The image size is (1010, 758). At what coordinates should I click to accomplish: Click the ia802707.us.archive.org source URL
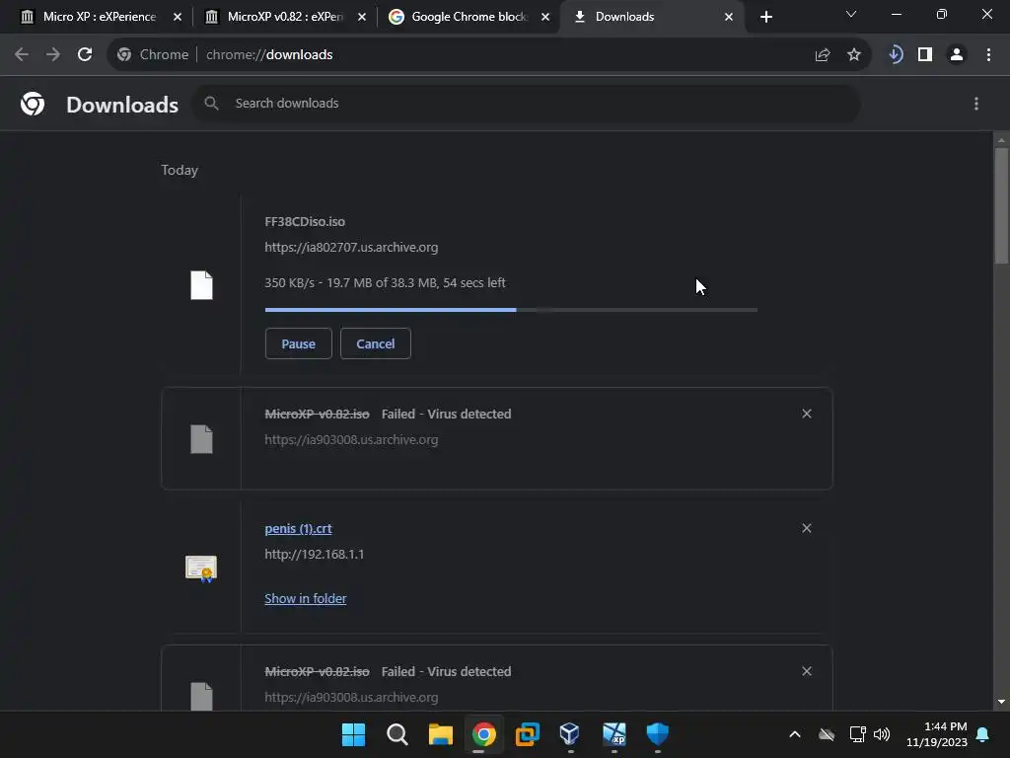(351, 248)
